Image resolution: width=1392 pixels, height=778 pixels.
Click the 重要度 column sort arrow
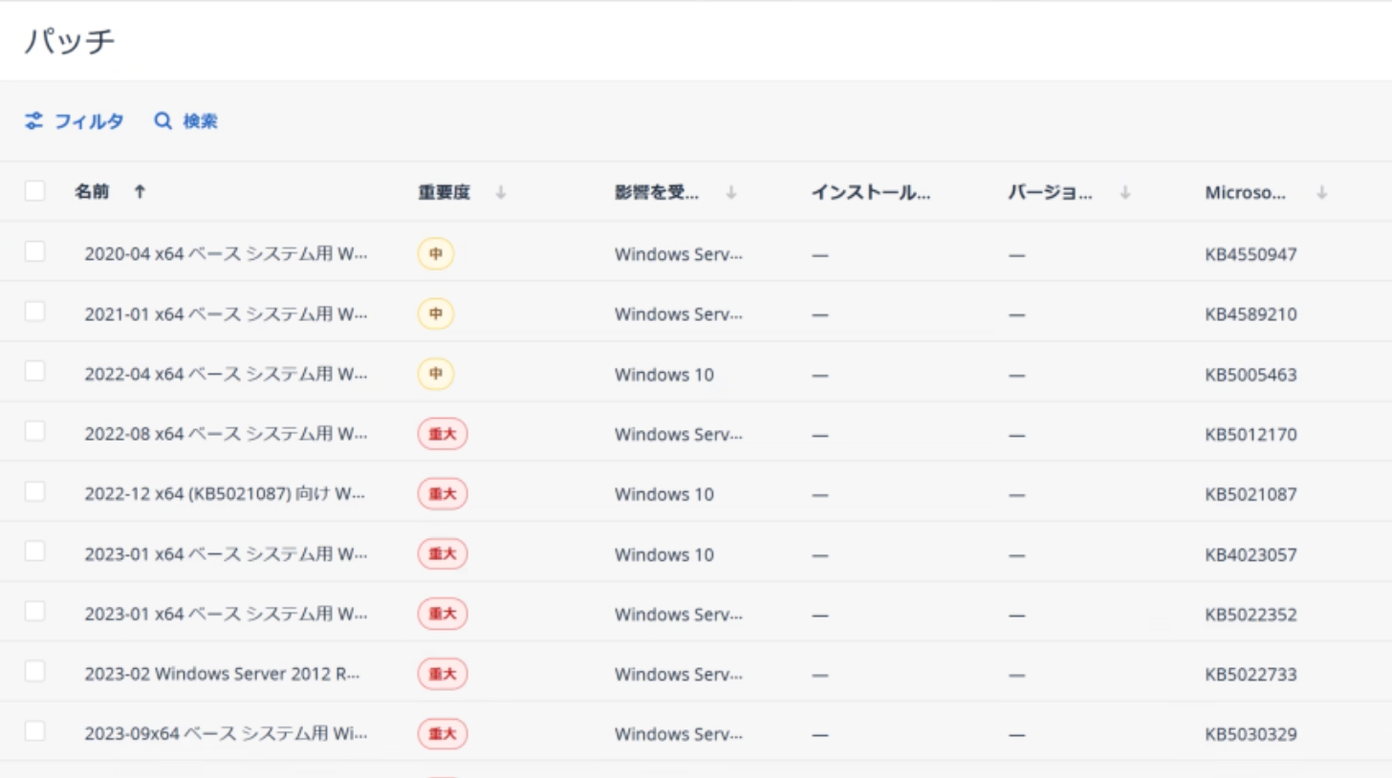coord(500,192)
